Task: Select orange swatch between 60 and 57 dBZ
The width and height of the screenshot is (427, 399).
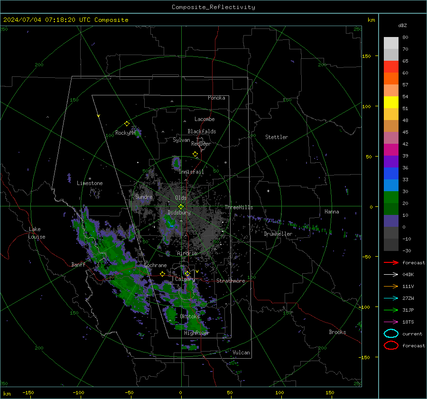Action: click(x=391, y=79)
